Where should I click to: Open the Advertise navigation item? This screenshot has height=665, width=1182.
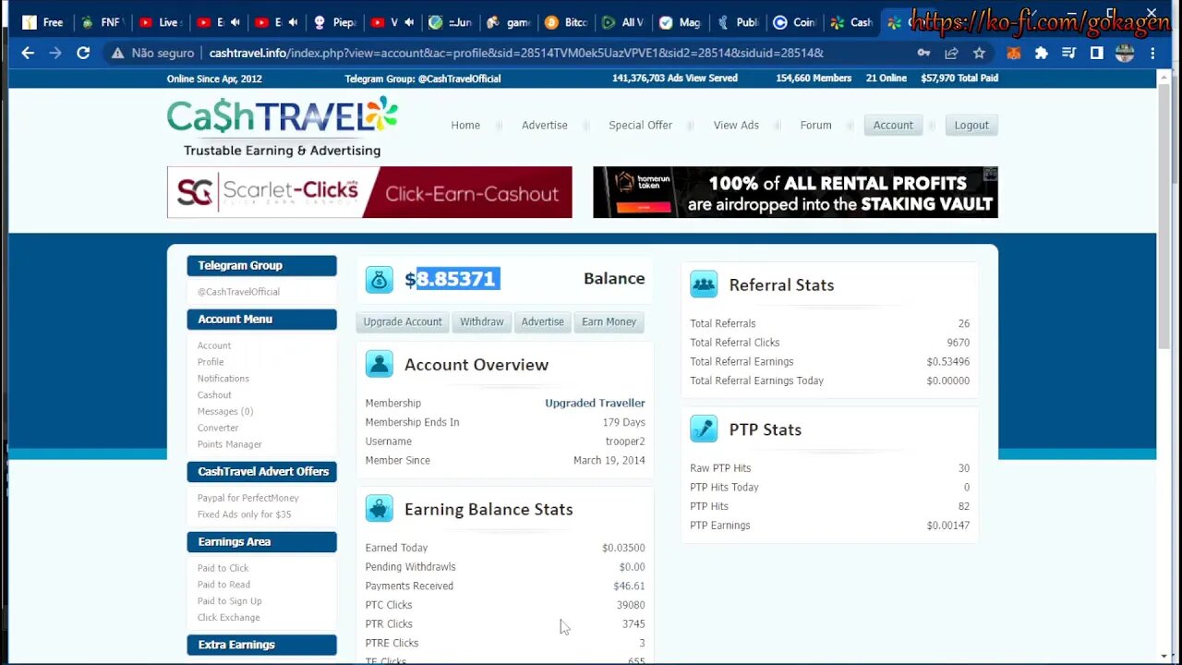[545, 126]
